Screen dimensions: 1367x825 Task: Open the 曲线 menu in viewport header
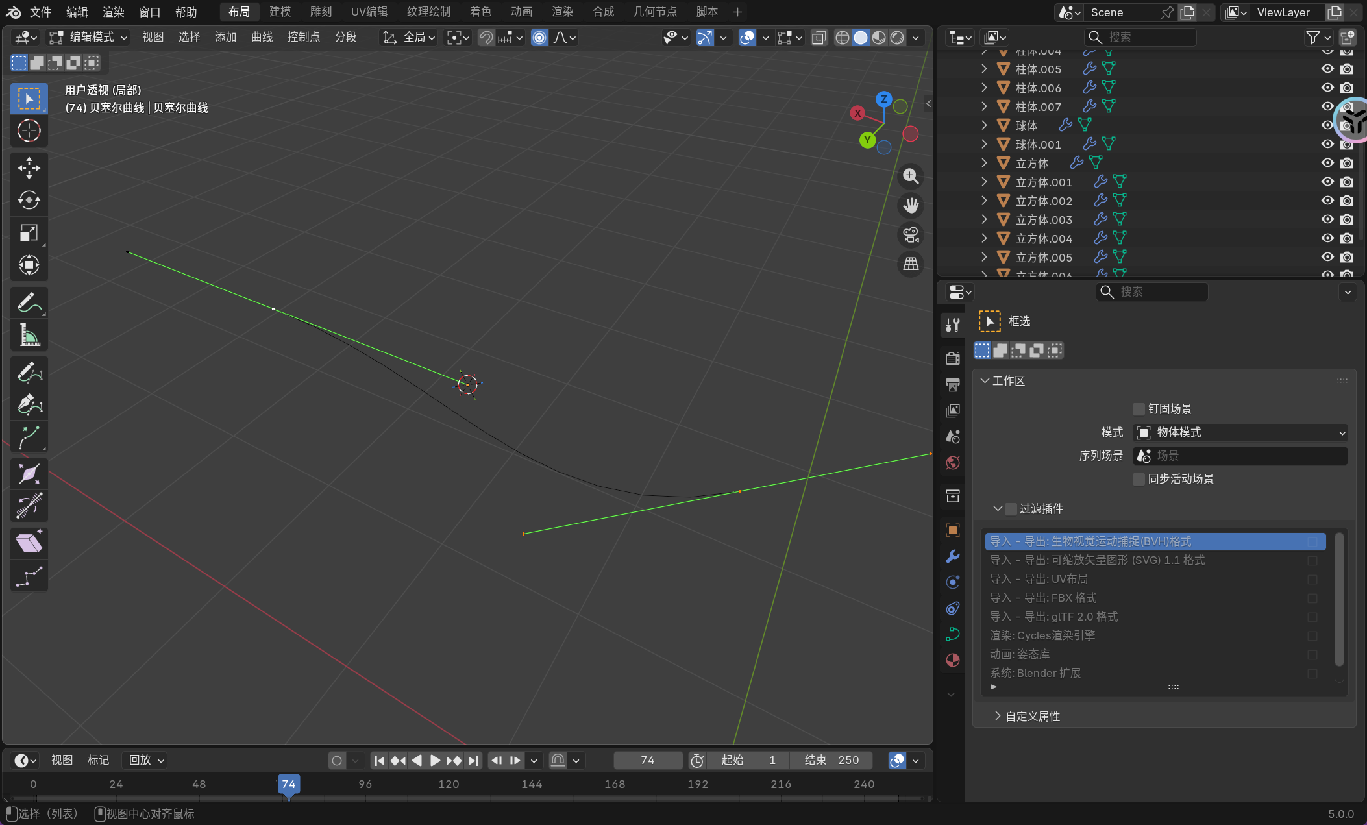click(x=262, y=38)
